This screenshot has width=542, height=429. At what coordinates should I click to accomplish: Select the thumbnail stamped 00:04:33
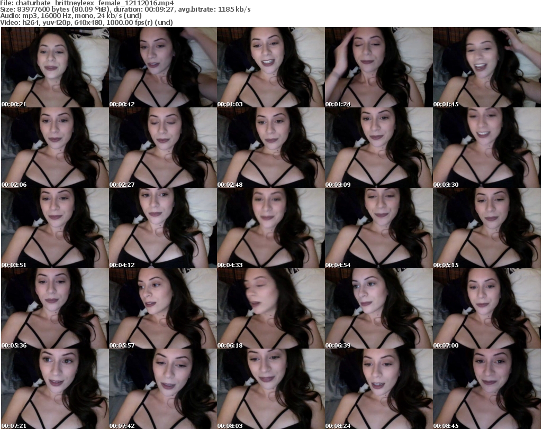271,229
